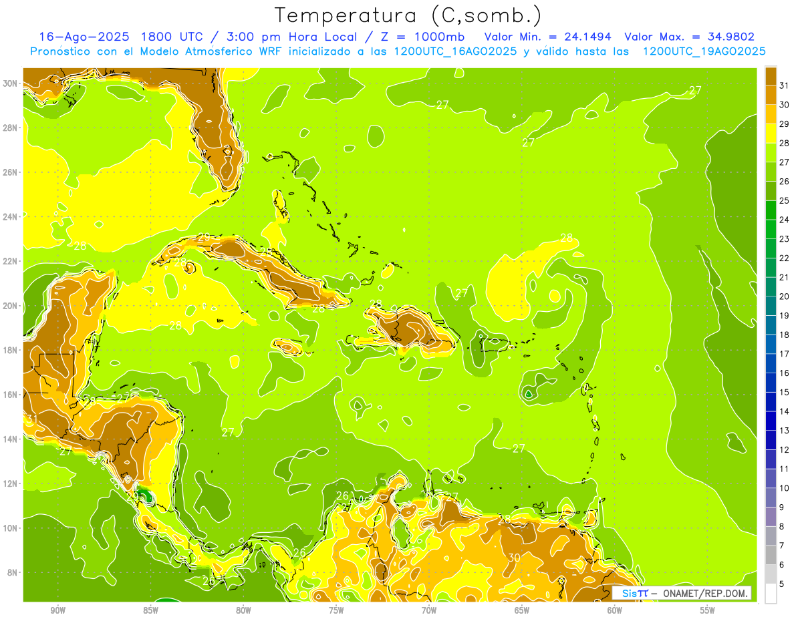The height and width of the screenshot is (619, 802).
Task: Click the '60W' longitude axis label
Action: click(615, 610)
